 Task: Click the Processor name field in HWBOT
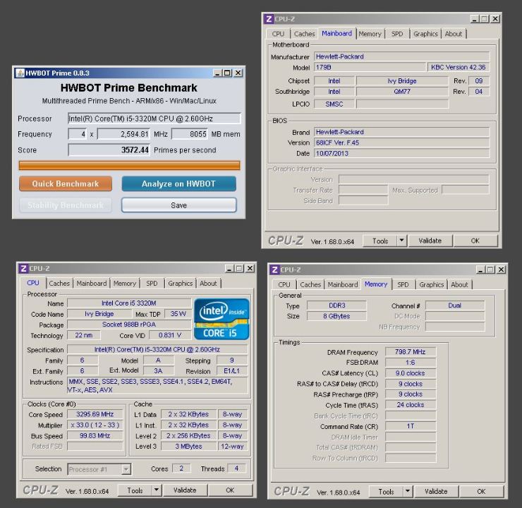tap(154, 119)
